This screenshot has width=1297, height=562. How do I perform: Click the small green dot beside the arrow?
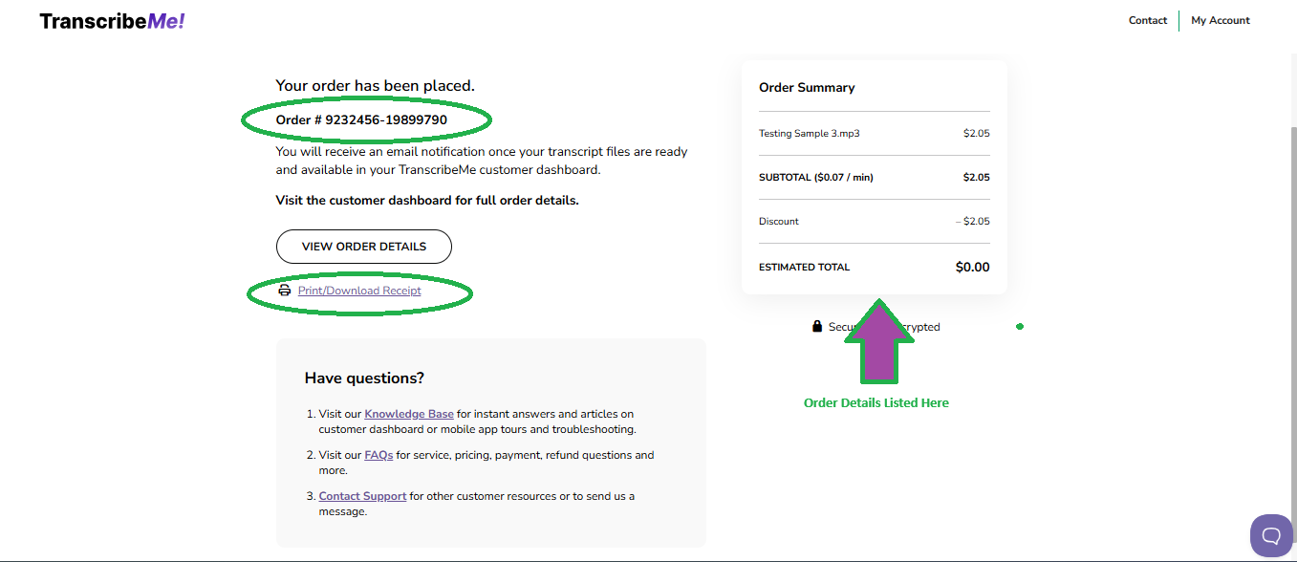point(1020,326)
